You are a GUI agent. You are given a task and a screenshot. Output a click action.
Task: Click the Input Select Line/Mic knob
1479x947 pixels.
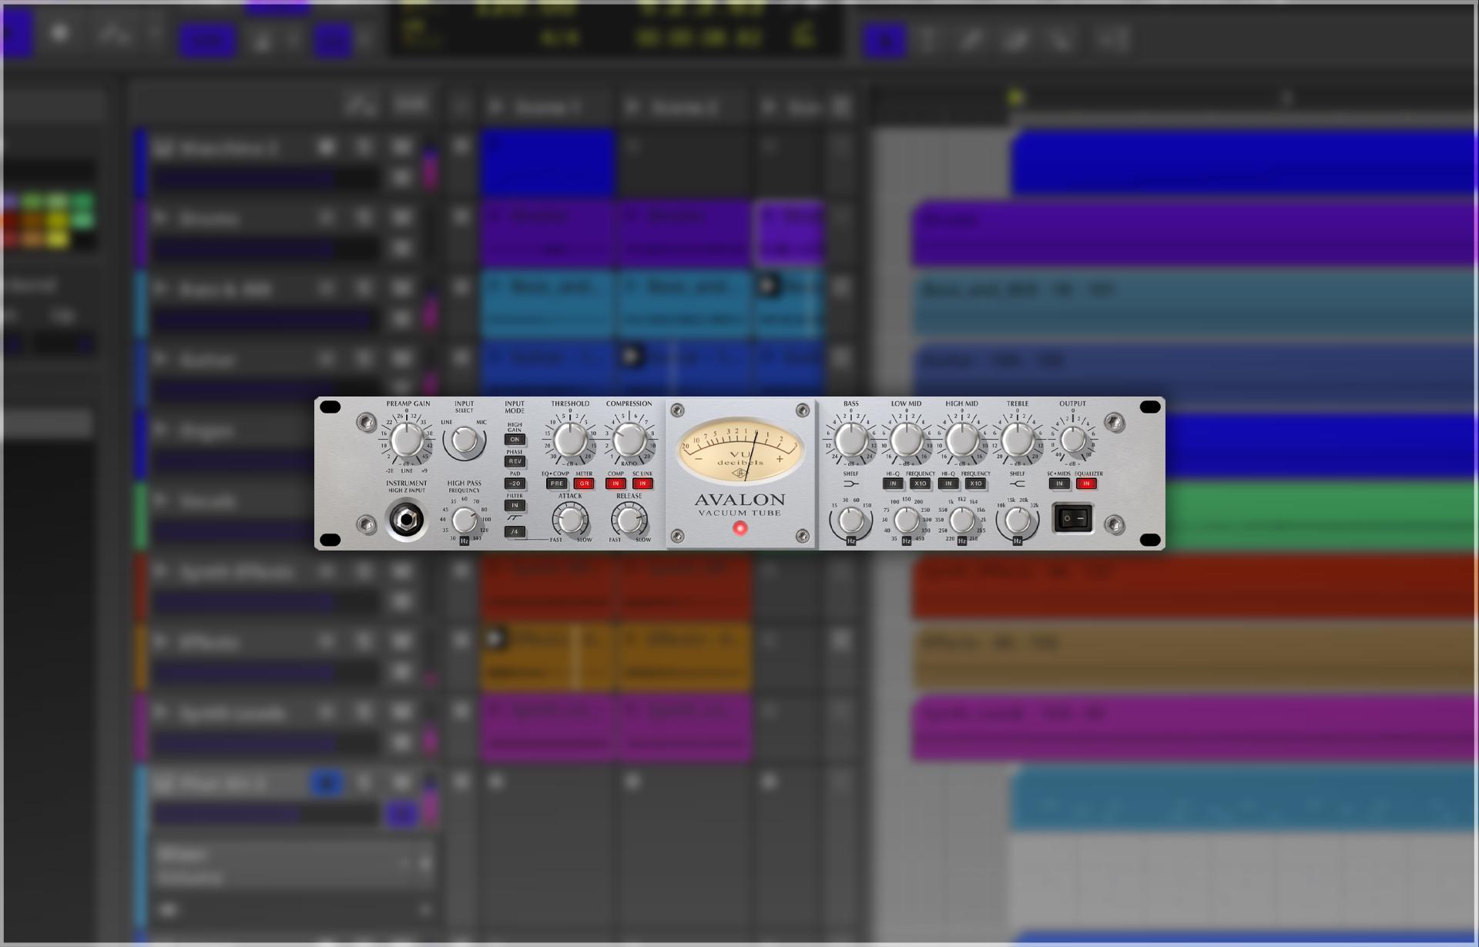coord(464,440)
